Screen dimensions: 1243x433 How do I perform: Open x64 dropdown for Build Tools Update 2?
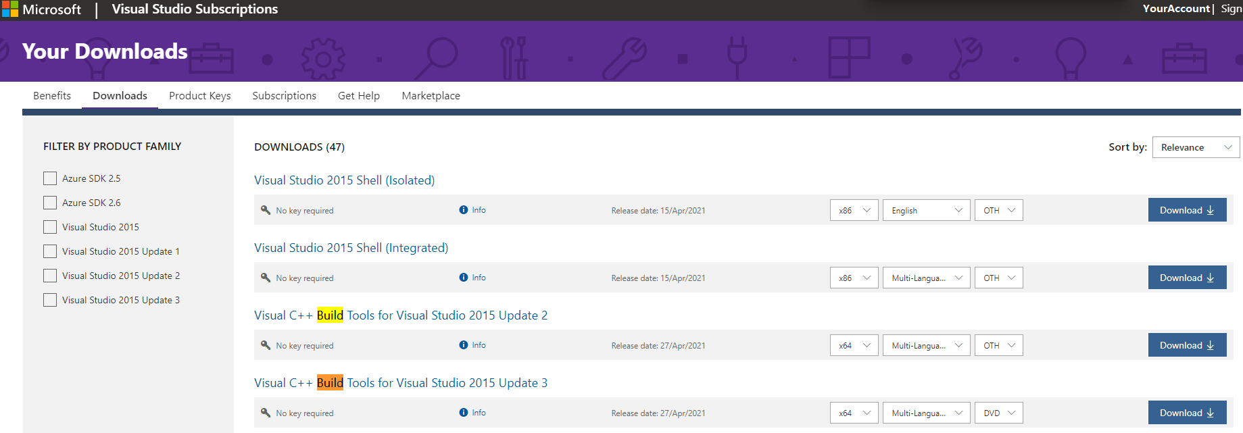click(x=854, y=345)
